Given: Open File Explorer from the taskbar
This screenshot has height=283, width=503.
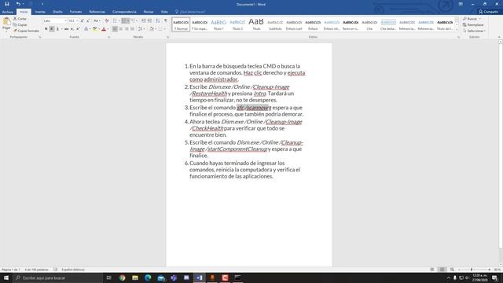Looking at the screenshot, I should pos(135,277).
